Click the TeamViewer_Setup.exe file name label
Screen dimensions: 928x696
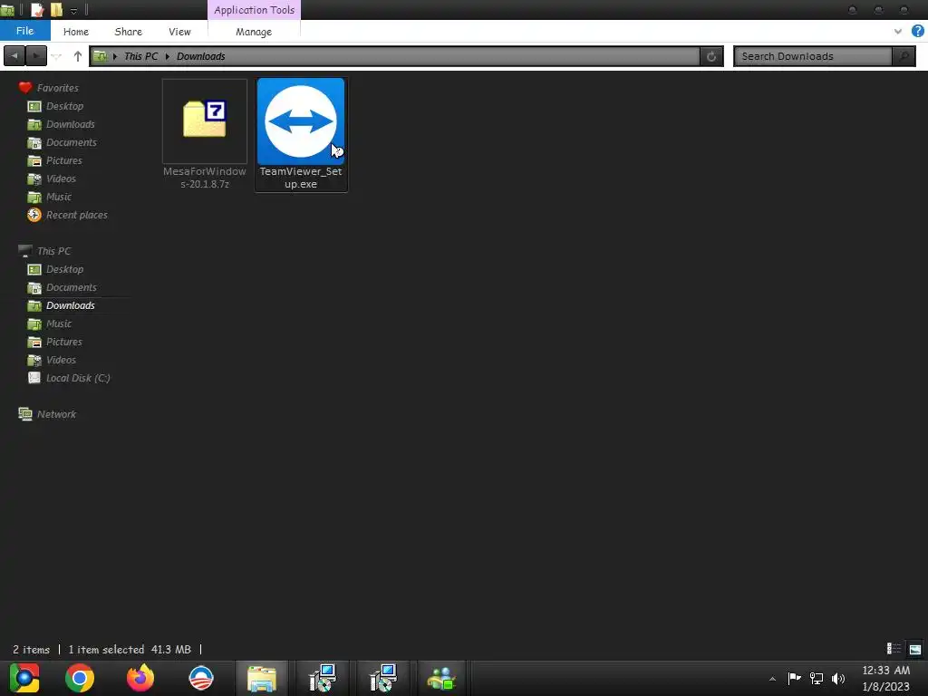pyautogui.click(x=301, y=178)
